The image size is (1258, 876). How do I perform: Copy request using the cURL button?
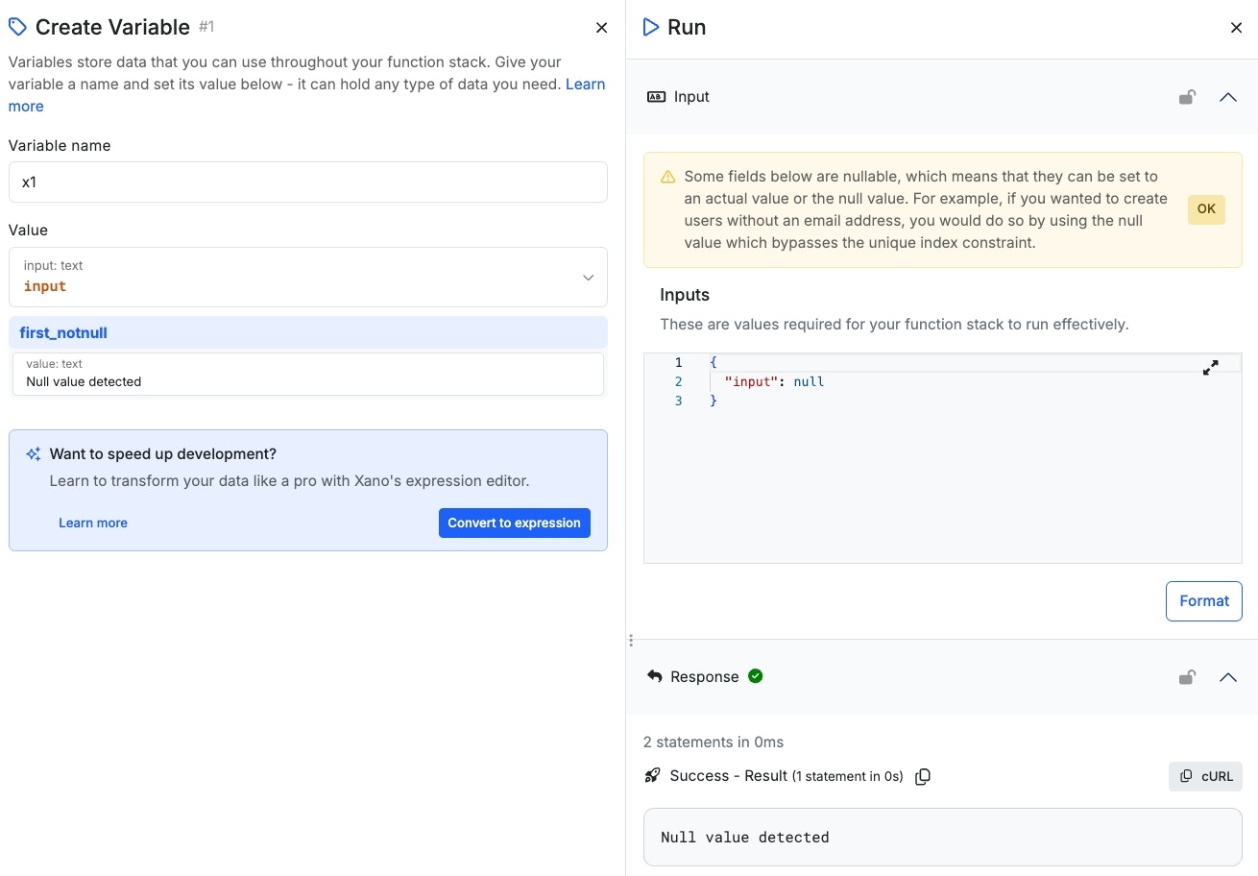tap(1205, 776)
